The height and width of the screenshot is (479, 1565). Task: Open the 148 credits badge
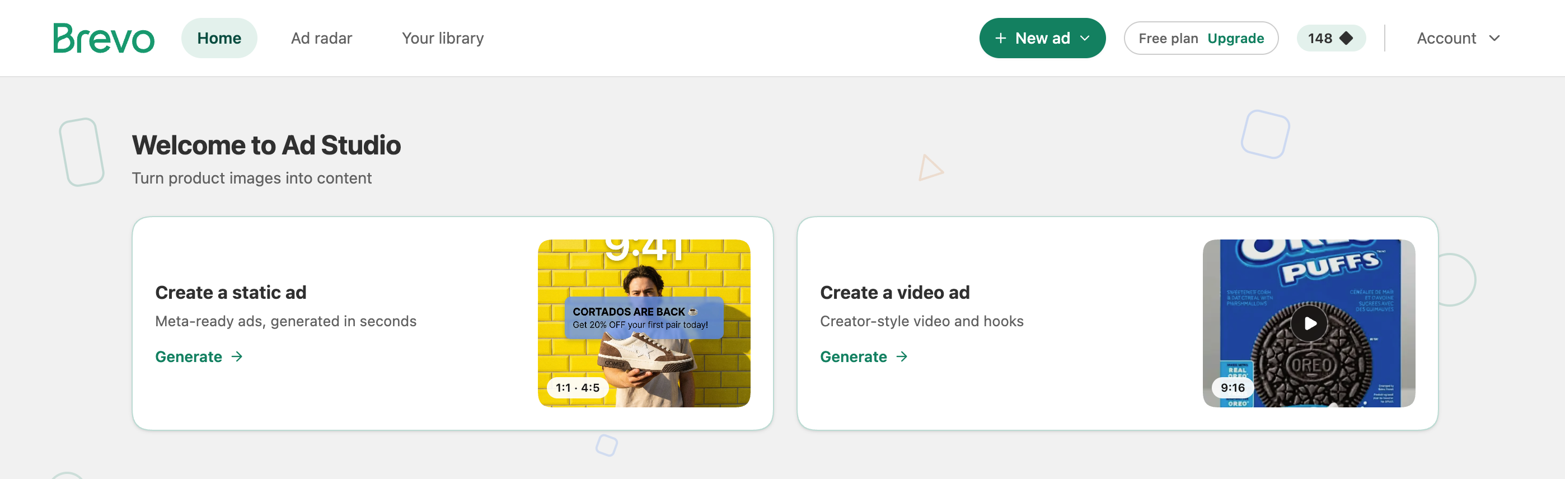1330,38
